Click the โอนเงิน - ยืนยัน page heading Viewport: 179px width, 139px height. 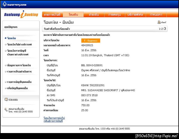coord(58,22)
